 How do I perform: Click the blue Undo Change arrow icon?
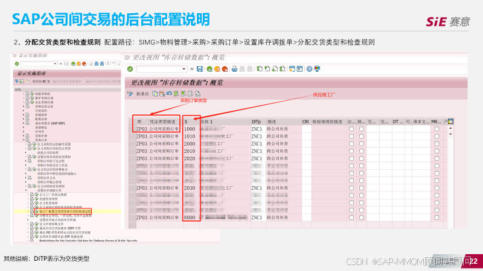169,93
